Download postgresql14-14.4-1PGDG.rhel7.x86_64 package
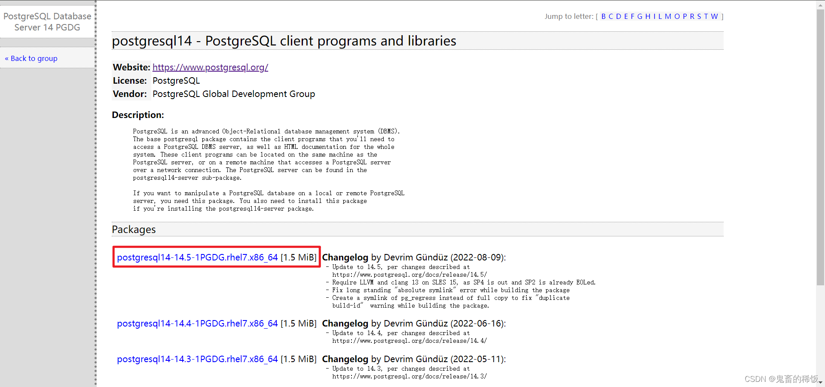The image size is (825, 387). 197,324
